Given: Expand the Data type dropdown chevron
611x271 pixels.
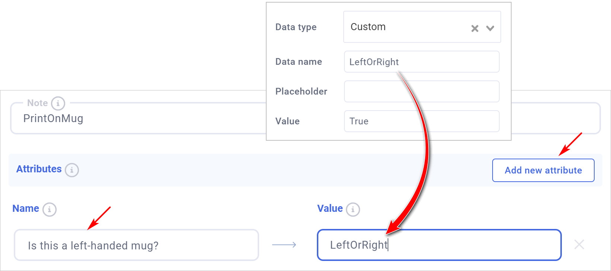Looking at the screenshot, I should (x=490, y=28).
